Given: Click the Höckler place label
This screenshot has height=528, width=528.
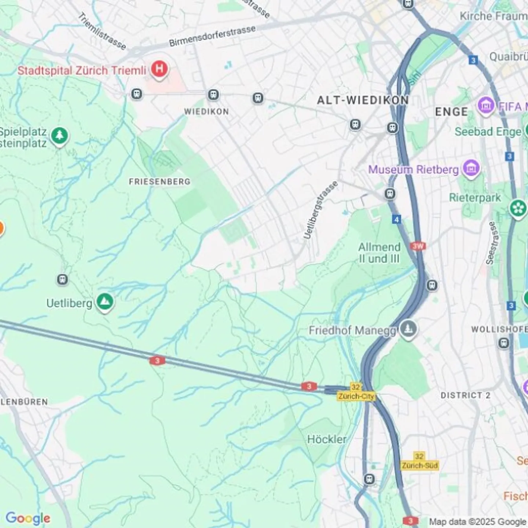Looking at the screenshot, I should [327, 439].
